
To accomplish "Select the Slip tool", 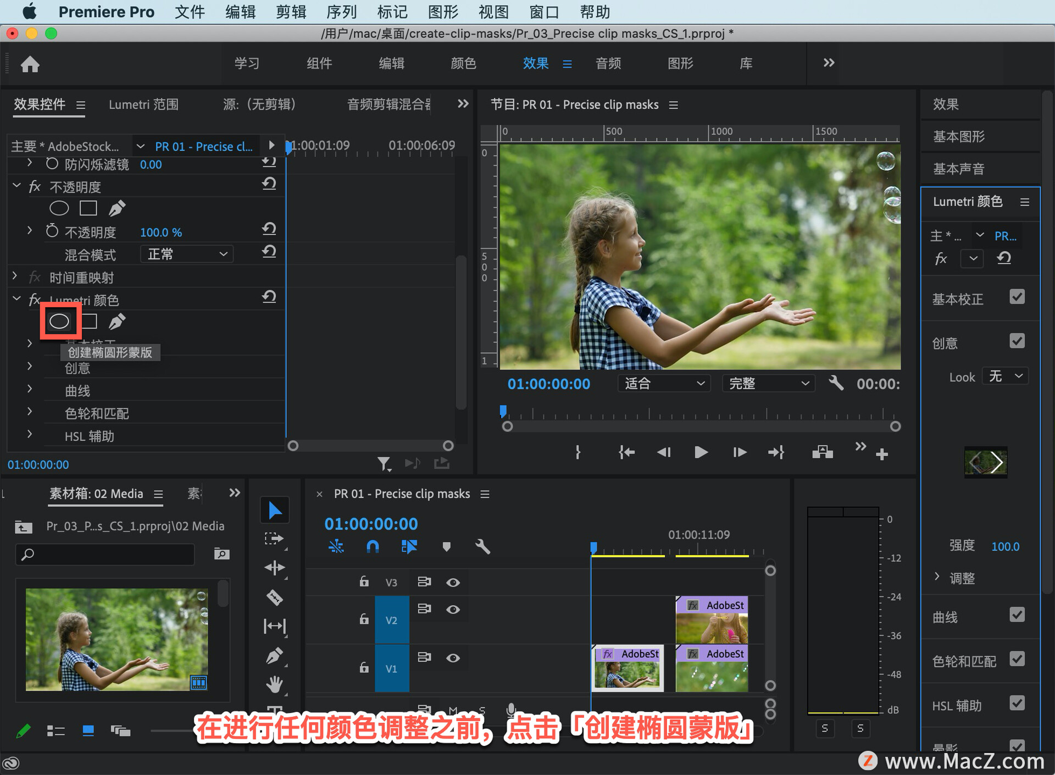I will [x=275, y=626].
